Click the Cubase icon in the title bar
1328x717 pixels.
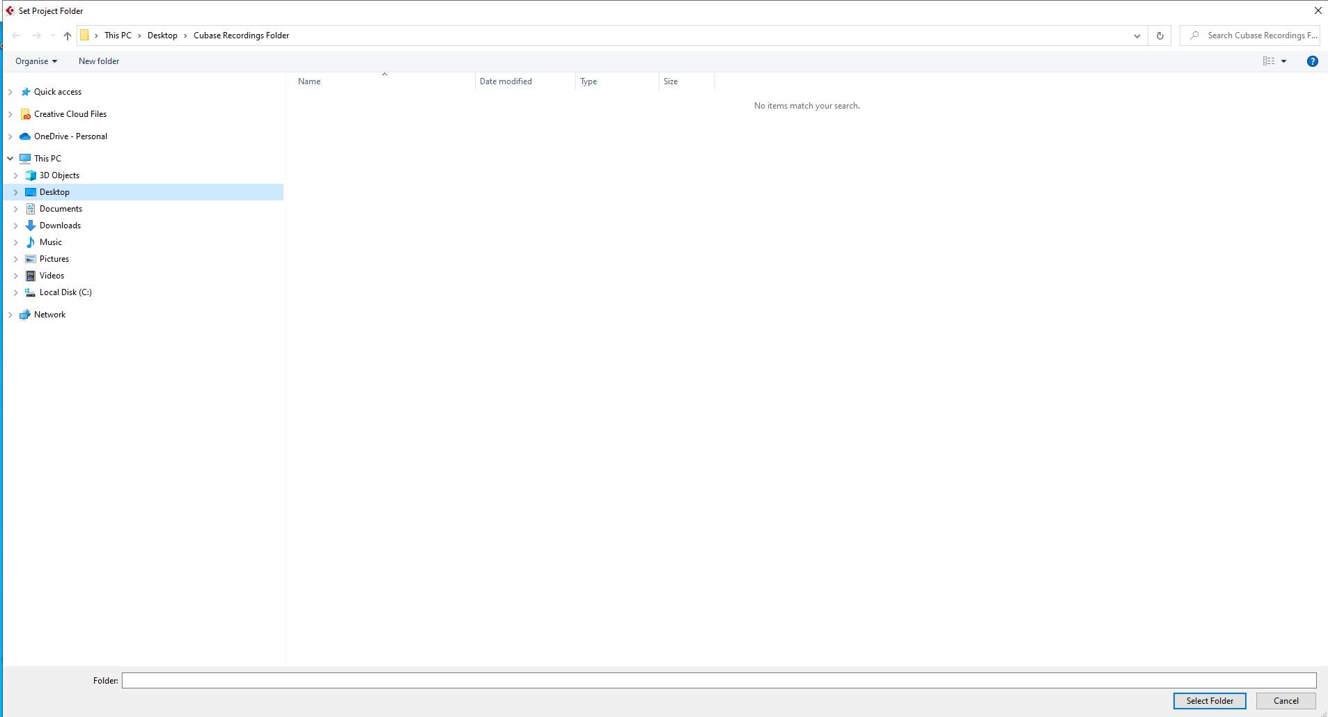coord(10,10)
